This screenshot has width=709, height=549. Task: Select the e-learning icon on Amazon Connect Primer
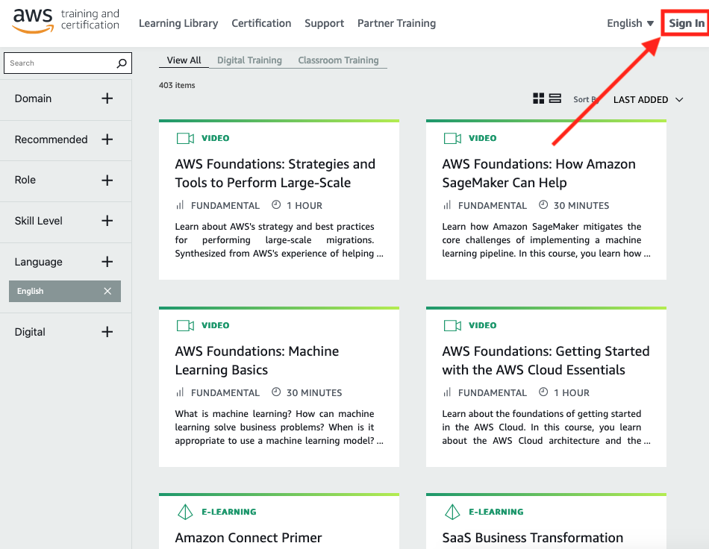[x=184, y=512]
